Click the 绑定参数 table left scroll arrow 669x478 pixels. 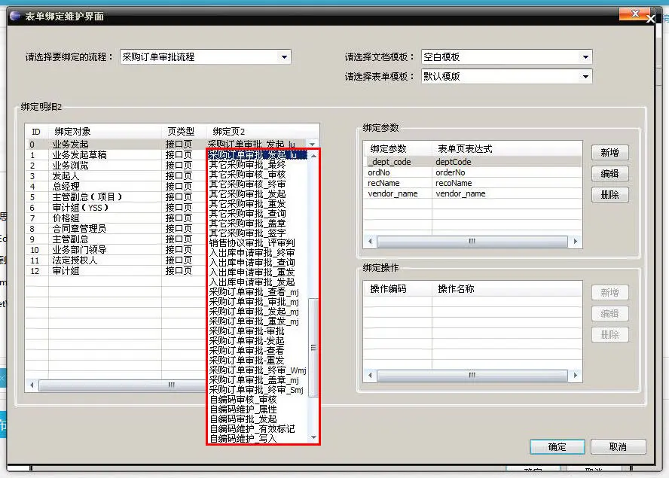click(x=370, y=242)
